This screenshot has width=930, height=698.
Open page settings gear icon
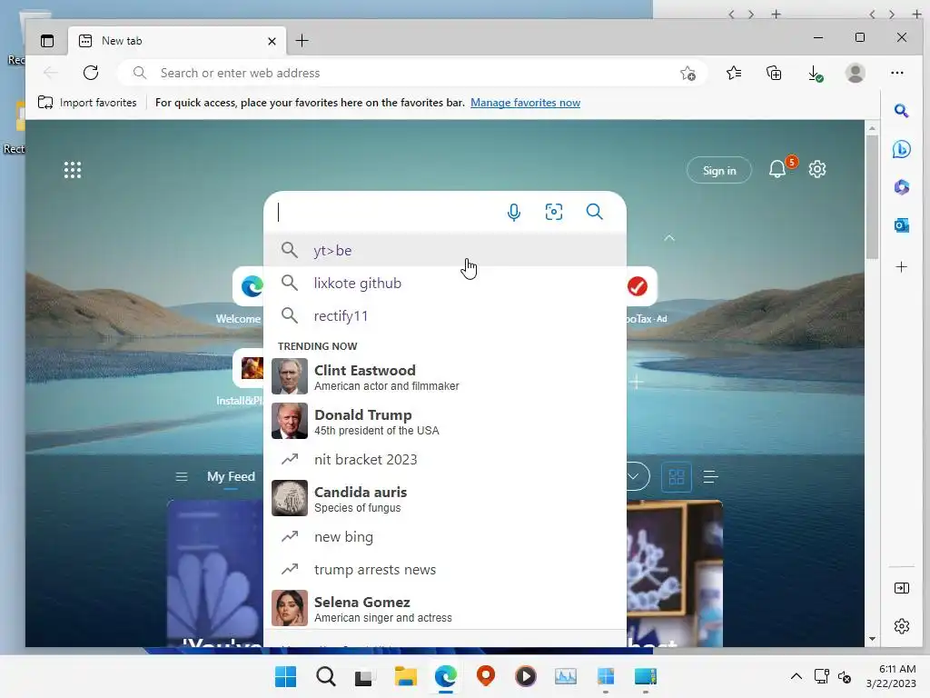click(x=817, y=169)
